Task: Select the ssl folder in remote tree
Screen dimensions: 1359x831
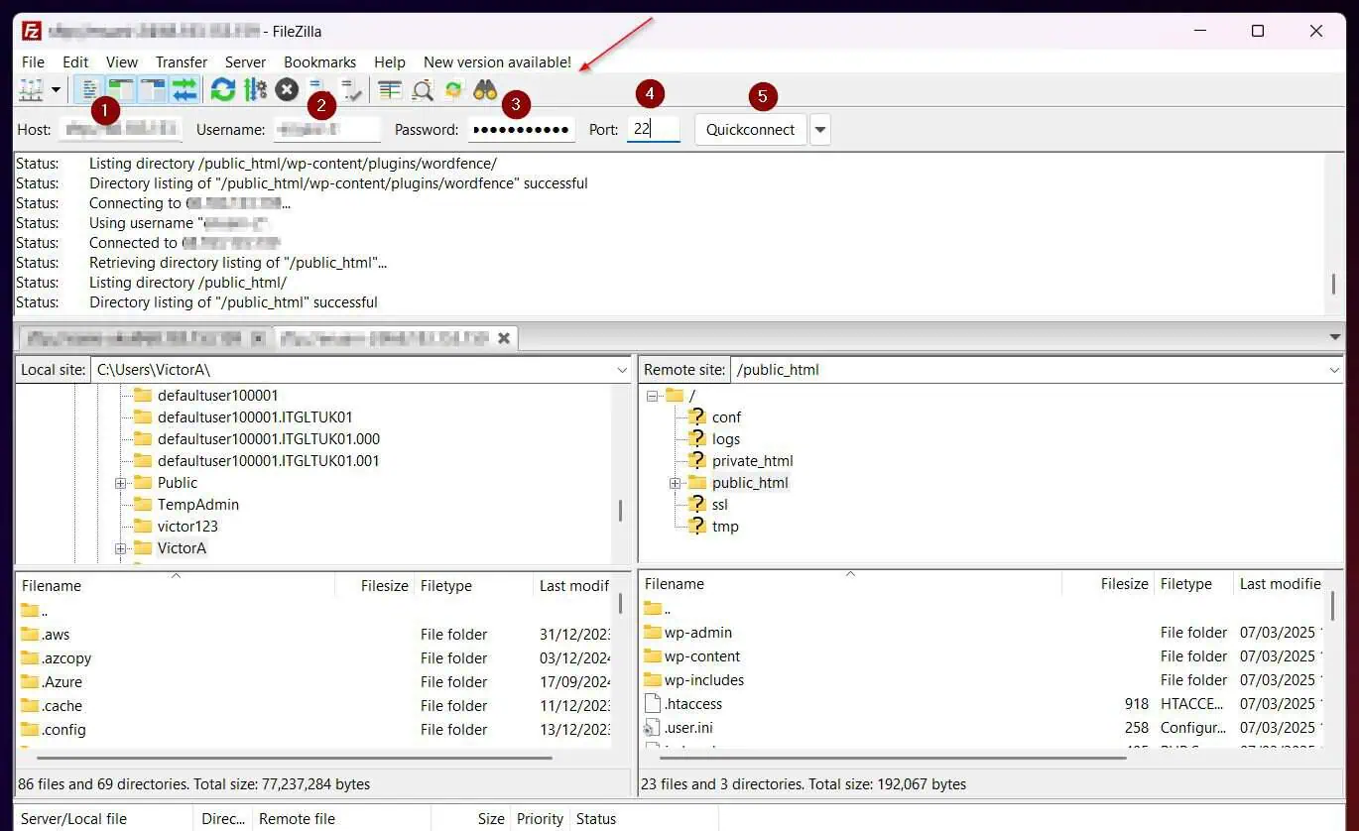Action: click(719, 505)
